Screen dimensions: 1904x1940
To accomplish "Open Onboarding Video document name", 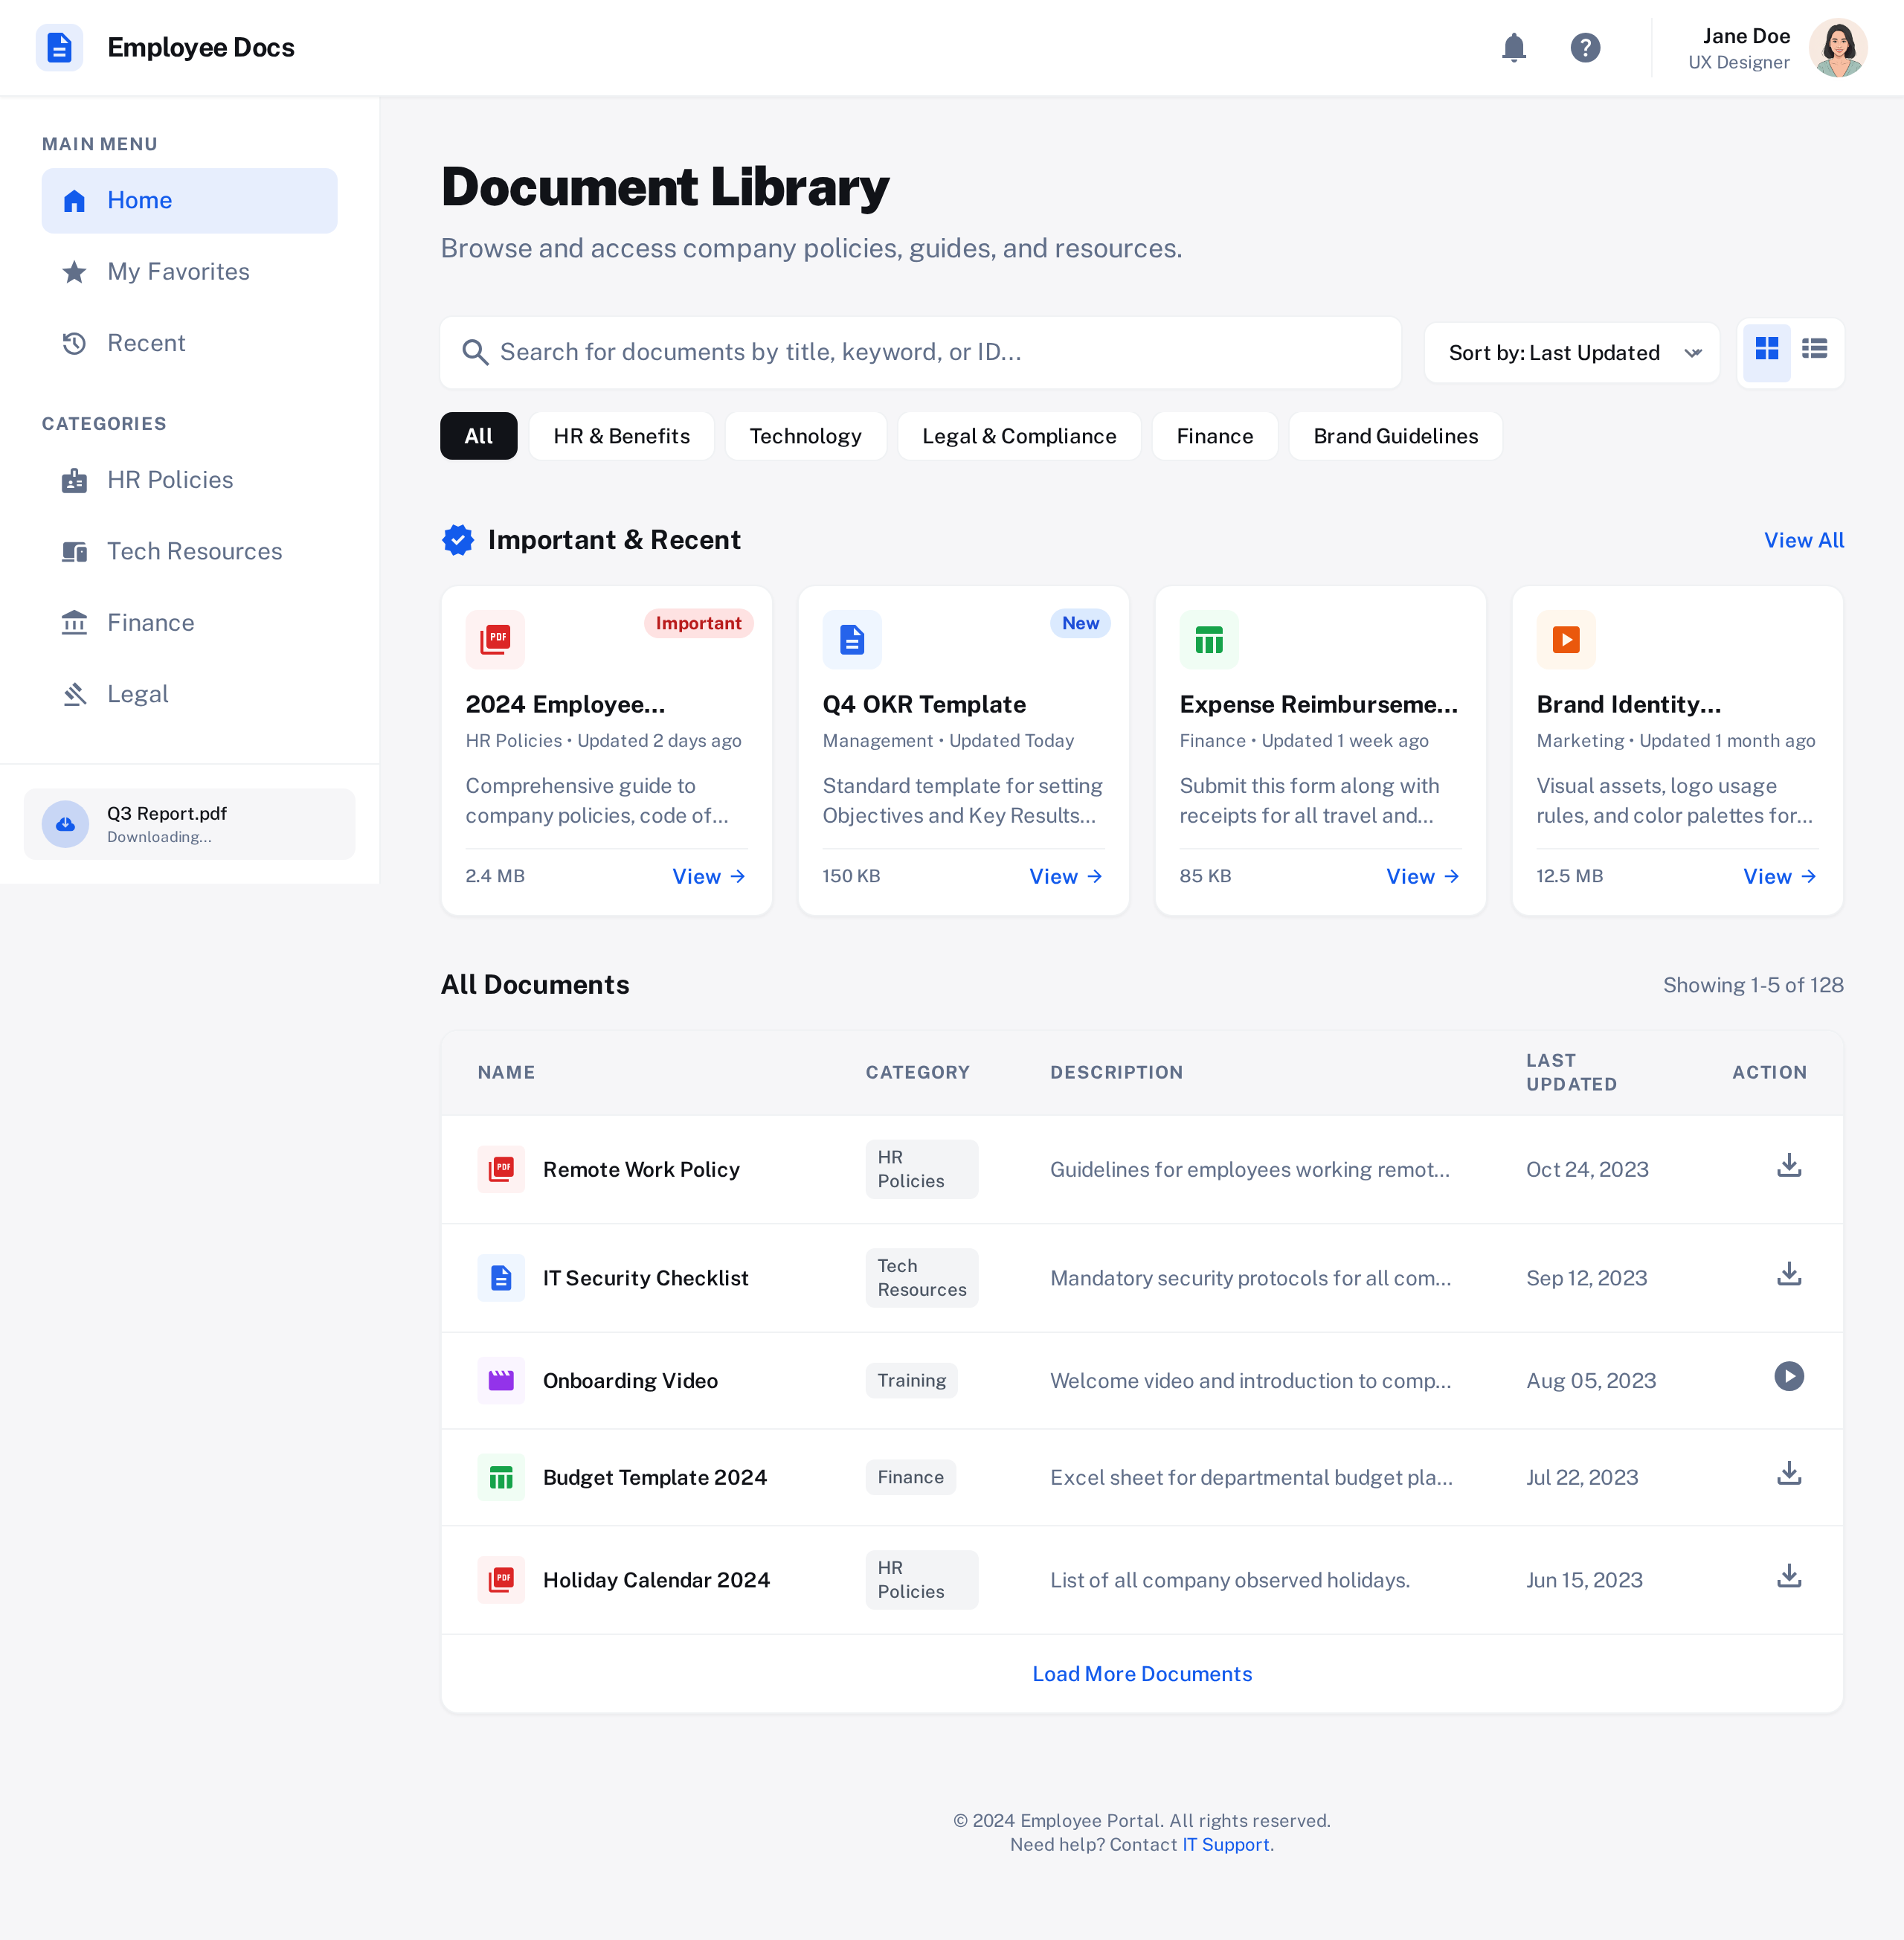I will tap(630, 1381).
